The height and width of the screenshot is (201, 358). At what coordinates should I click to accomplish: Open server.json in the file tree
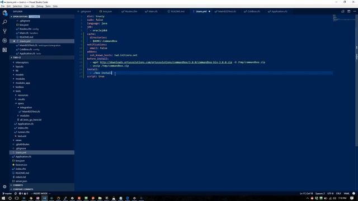pos(21,181)
